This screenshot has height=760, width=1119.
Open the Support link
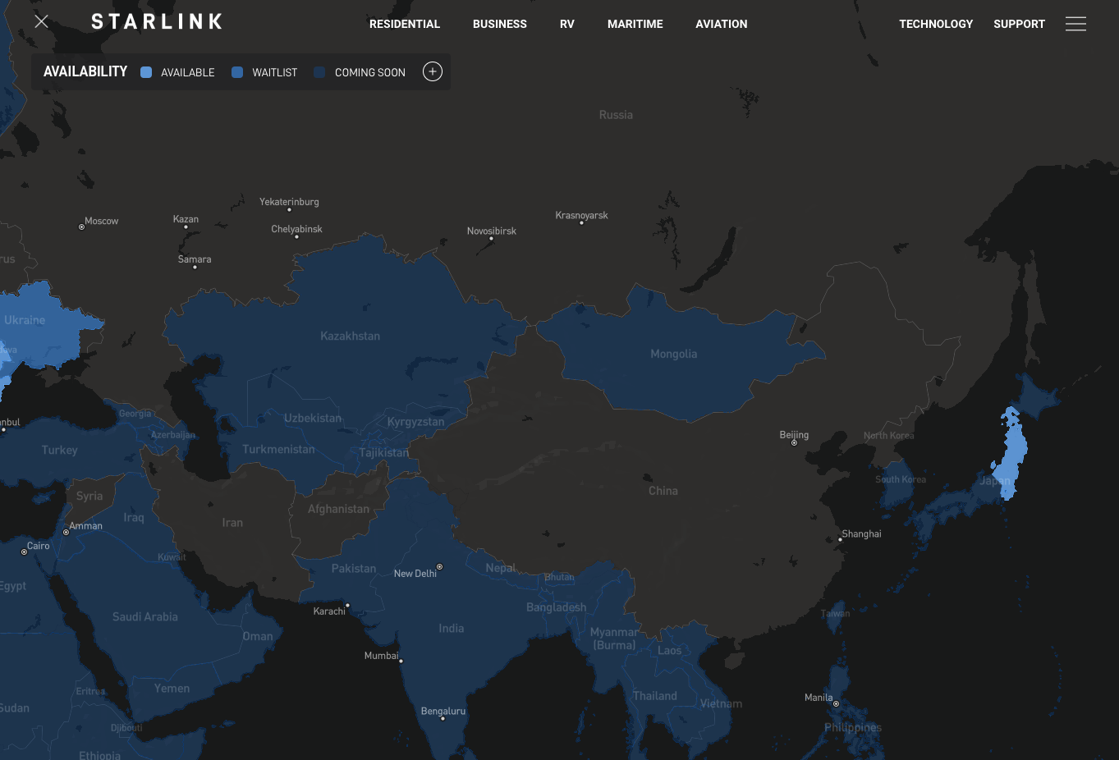(x=1019, y=24)
